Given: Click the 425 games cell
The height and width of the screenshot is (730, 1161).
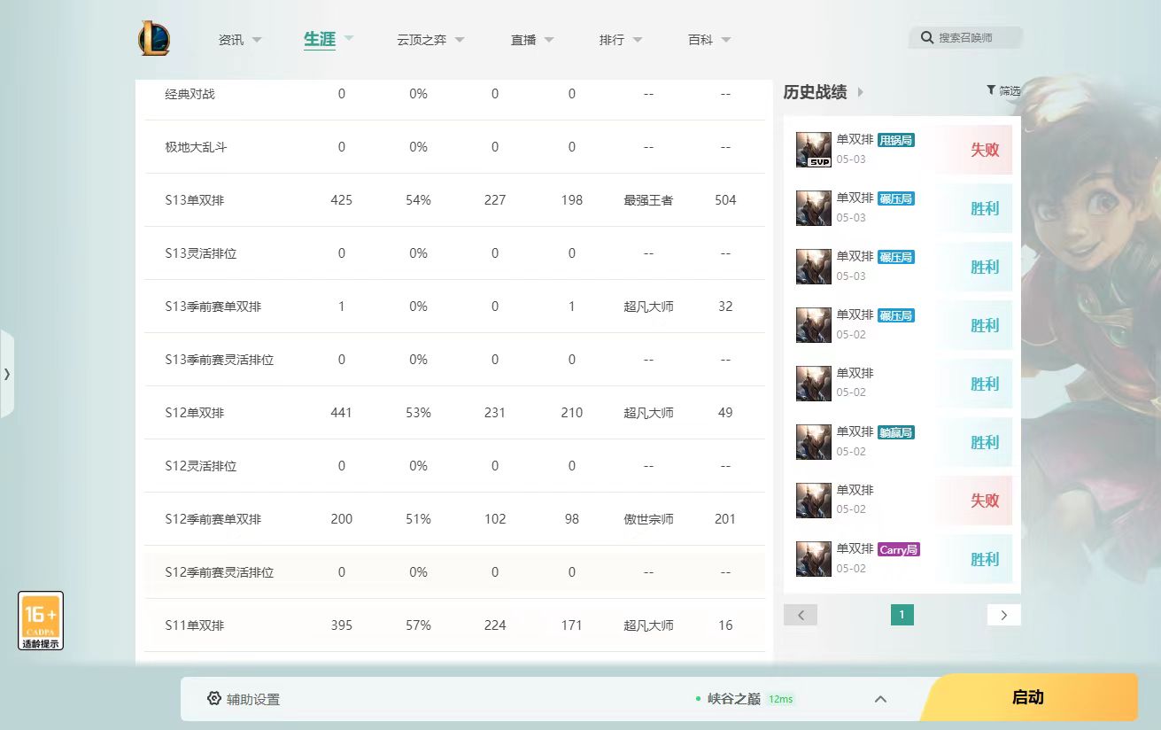Looking at the screenshot, I should 341,200.
